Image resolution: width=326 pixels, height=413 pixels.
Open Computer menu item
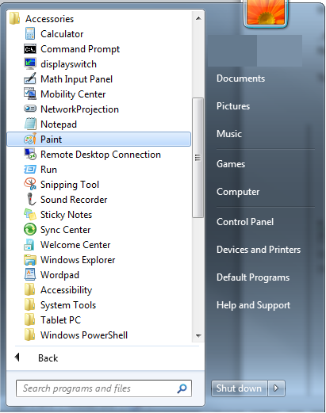tap(238, 192)
